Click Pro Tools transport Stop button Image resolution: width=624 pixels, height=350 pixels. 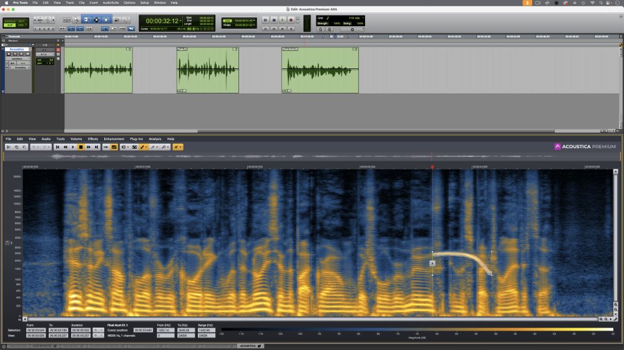274,20
